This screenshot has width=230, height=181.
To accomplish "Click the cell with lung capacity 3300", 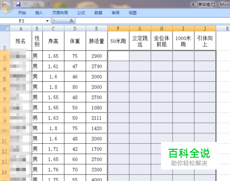I will click(97, 170).
